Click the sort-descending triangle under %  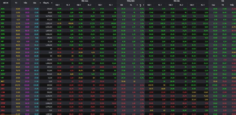coord(140,6)
